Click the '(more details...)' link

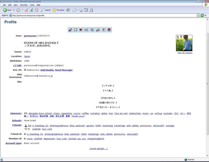(x=99, y=148)
